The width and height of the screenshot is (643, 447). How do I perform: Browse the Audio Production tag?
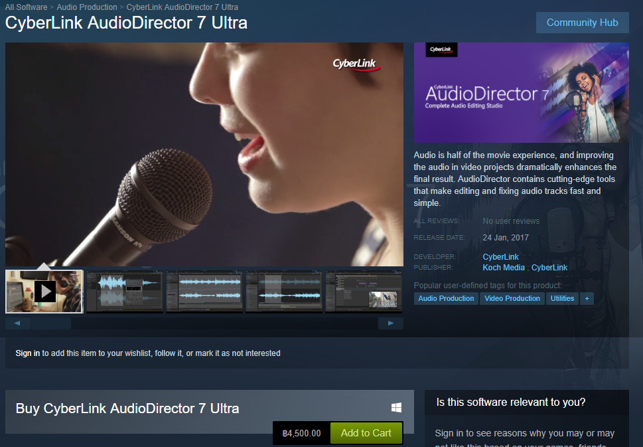446,298
